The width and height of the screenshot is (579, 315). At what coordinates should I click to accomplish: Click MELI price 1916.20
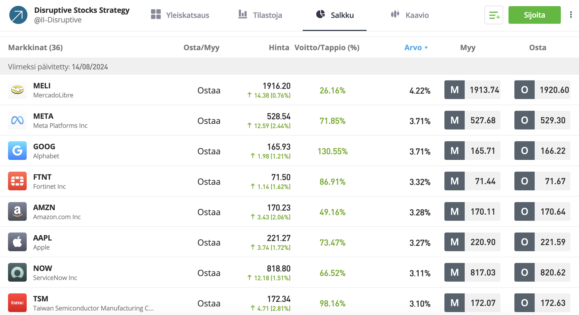tap(276, 86)
